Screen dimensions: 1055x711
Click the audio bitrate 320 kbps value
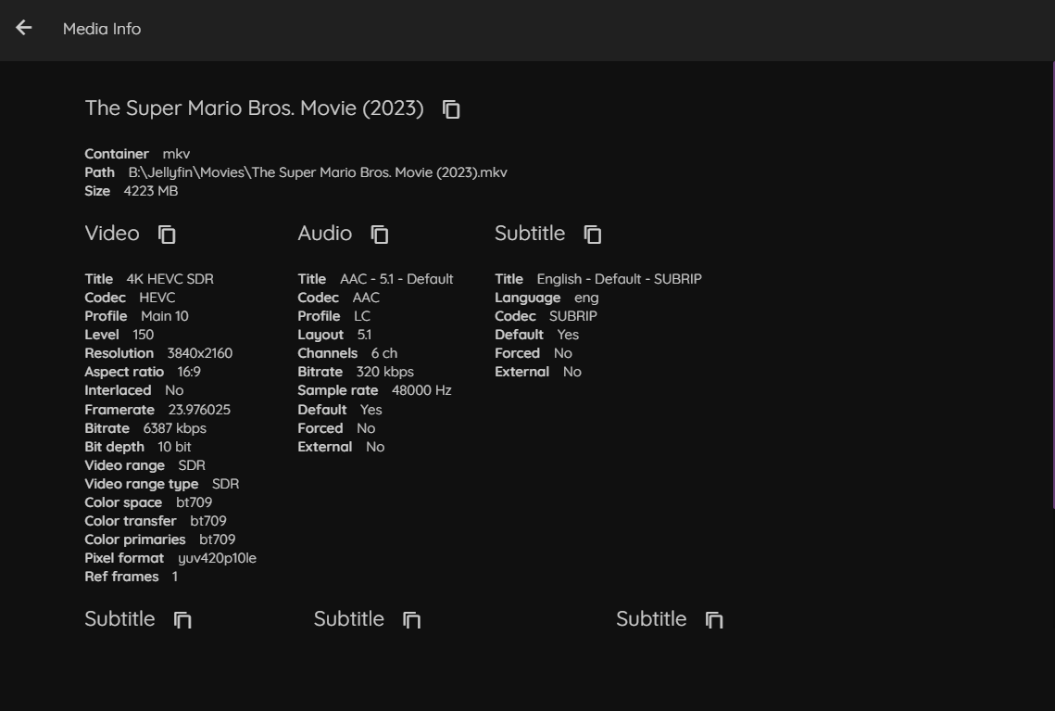point(384,372)
